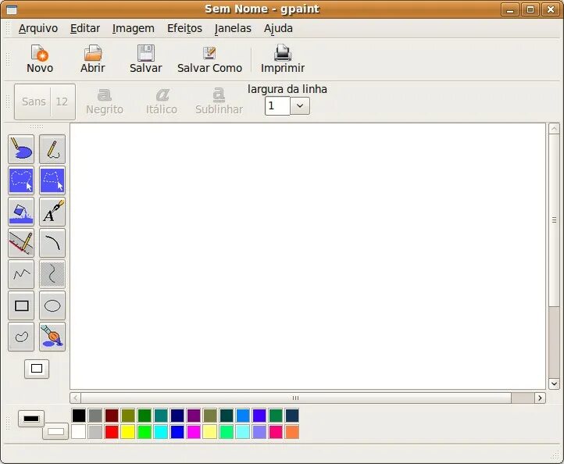This screenshot has height=464, width=564.
Task: Select the freehand pencil tool
Action: [x=52, y=149]
